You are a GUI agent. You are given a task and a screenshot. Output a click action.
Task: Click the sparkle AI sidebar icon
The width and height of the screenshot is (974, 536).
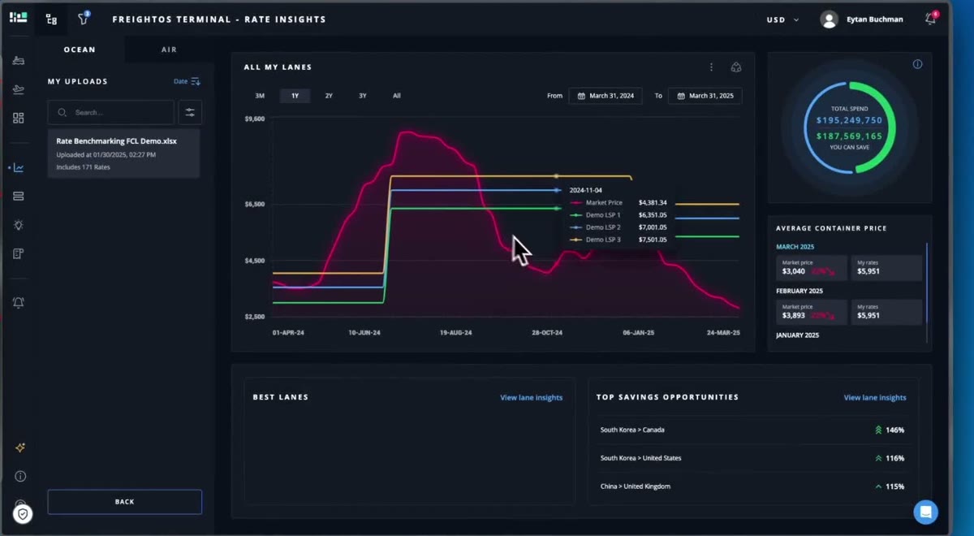[x=20, y=447]
